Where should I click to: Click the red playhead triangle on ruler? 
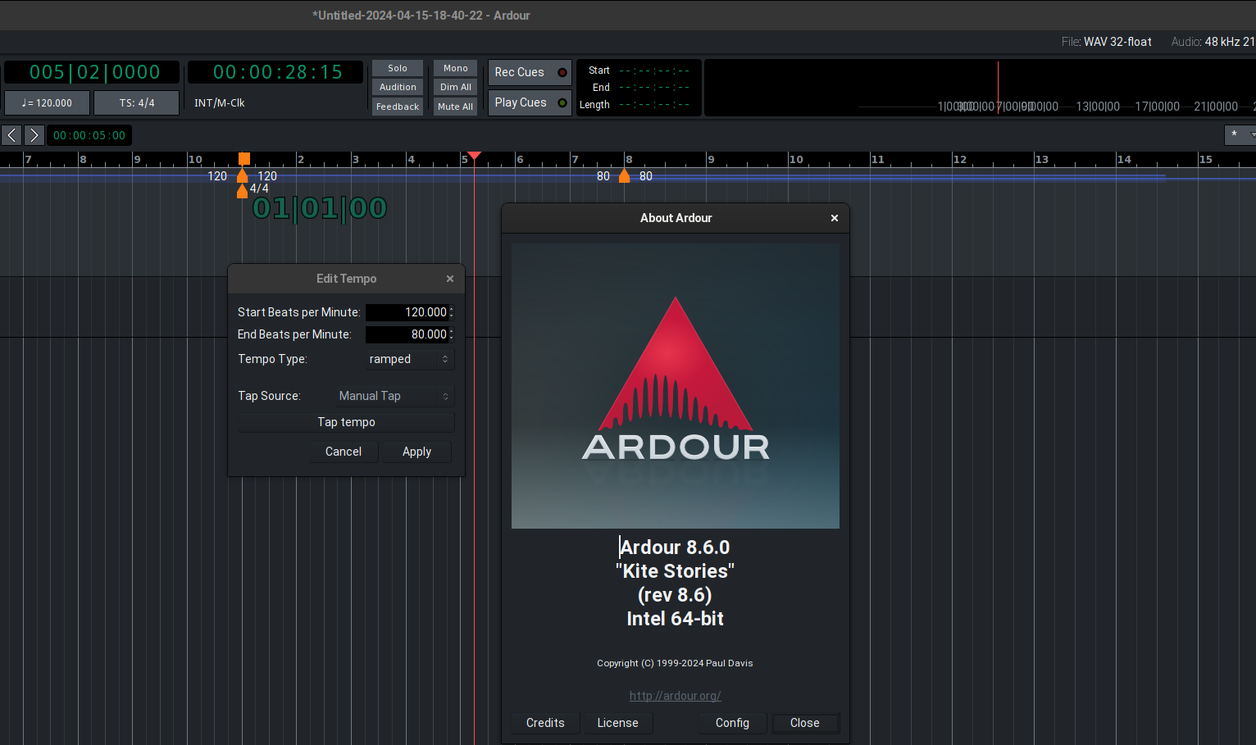point(474,156)
